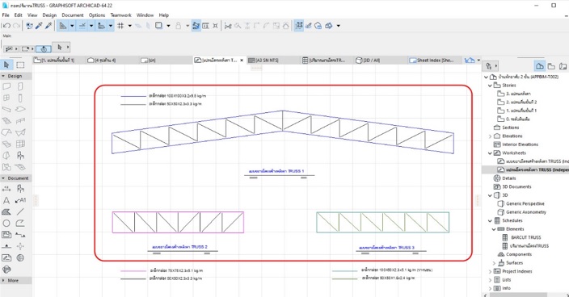Select the Label tool
569x297 pixels.
tap(20, 200)
